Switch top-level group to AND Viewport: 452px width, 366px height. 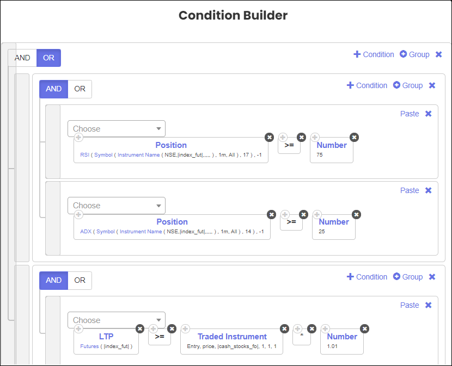pyautogui.click(x=22, y=58)
